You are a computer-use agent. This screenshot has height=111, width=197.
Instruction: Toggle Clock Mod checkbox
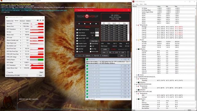[x=77, y=33]
